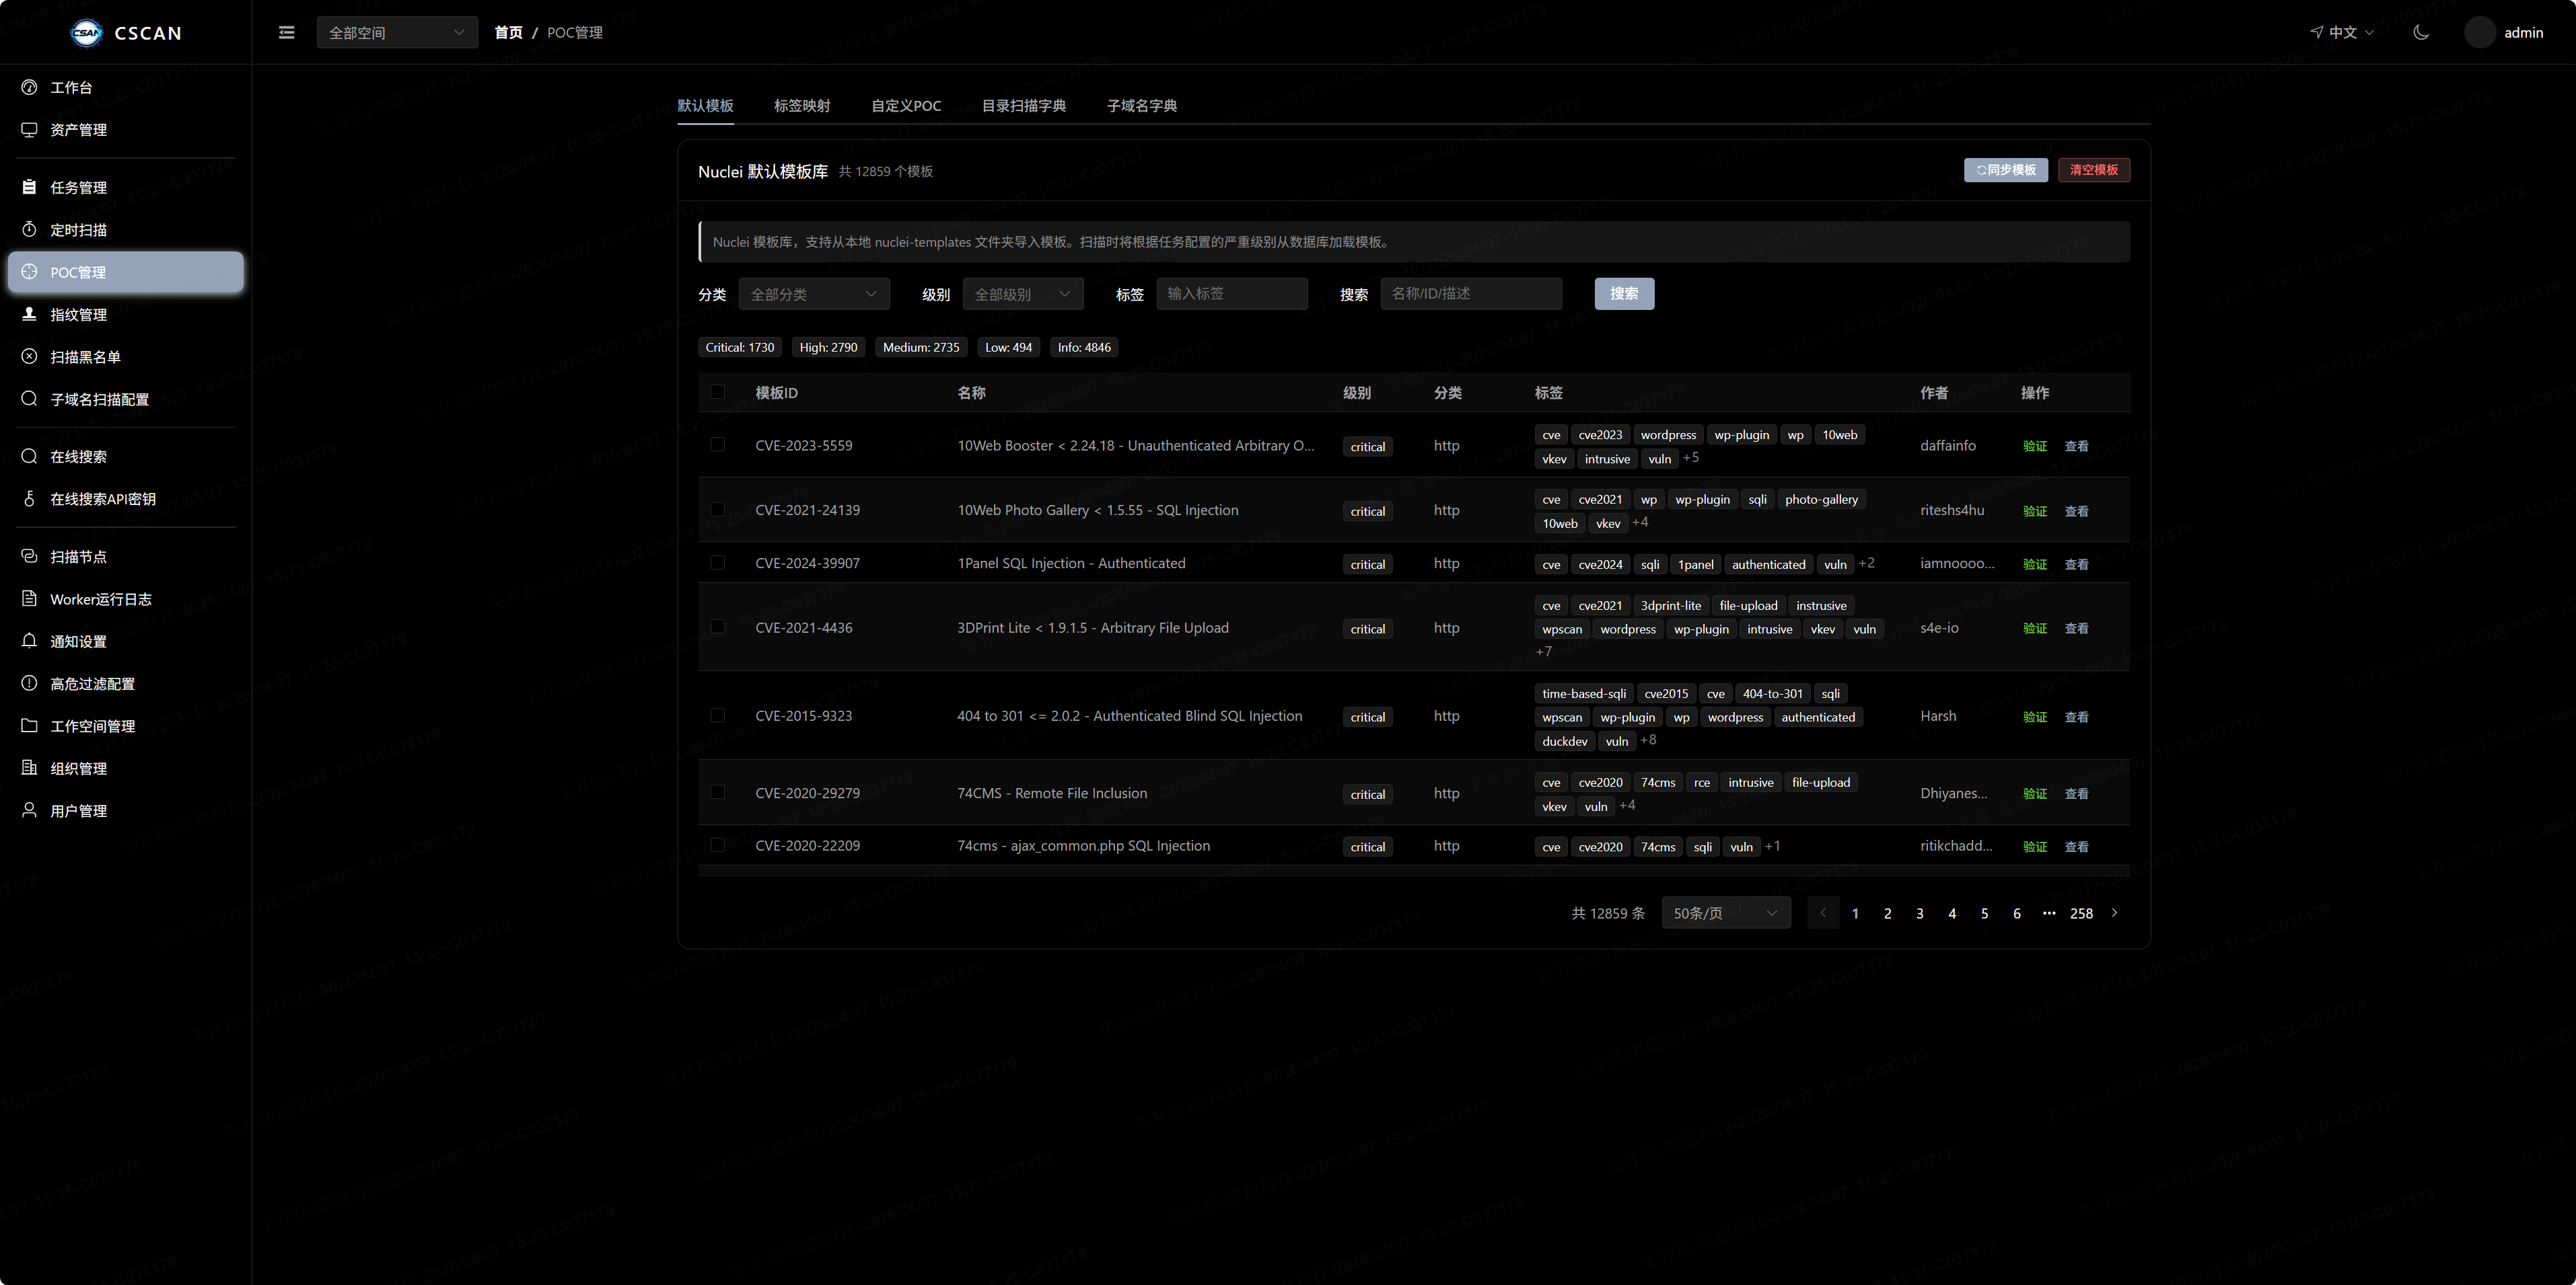Focus the 名称/ID/描述 search input
The image size is (2576, 1285).
[x=1471, y=294]
